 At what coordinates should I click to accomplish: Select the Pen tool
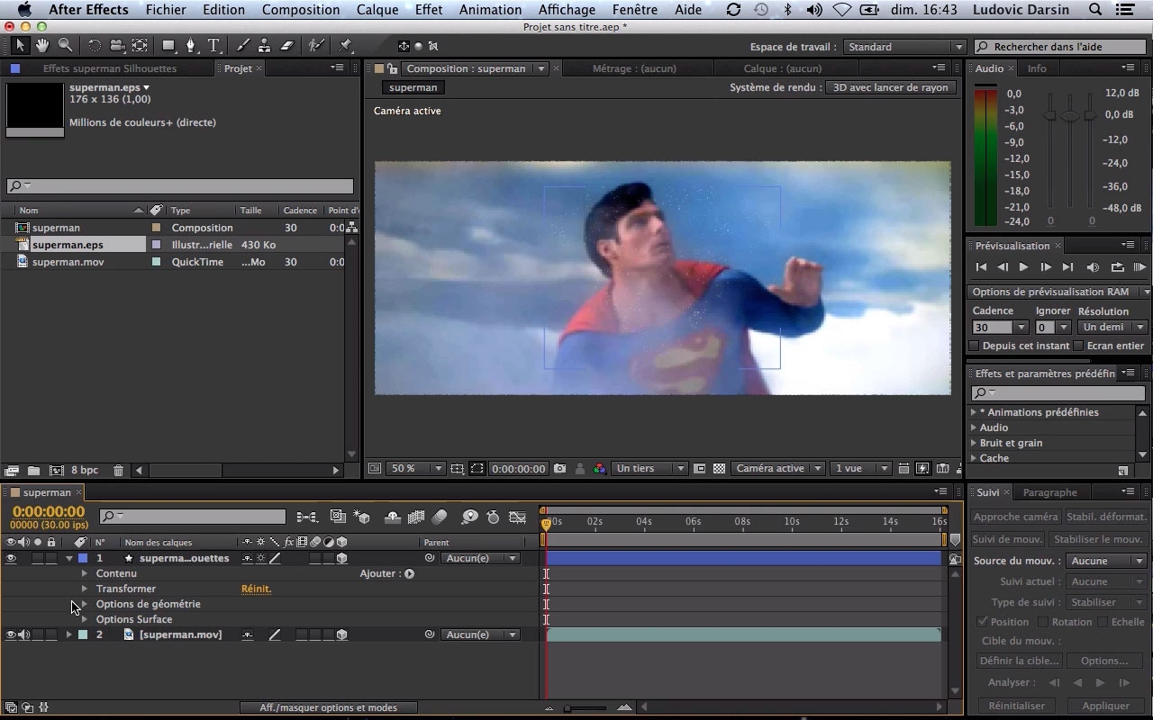pos(190,45)
